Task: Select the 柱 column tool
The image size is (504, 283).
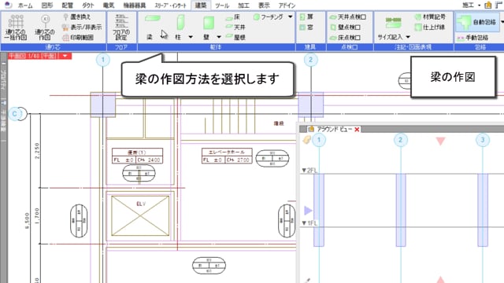Action: click(180, 27)
